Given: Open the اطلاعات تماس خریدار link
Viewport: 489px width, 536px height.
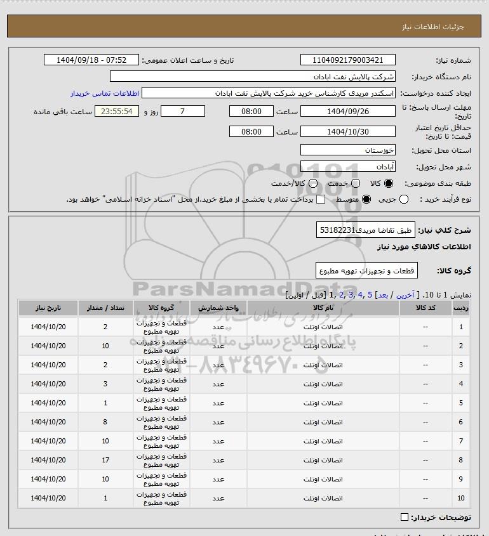Looking at the screenshot, I should pyautogui.click(x=105, y=93).
